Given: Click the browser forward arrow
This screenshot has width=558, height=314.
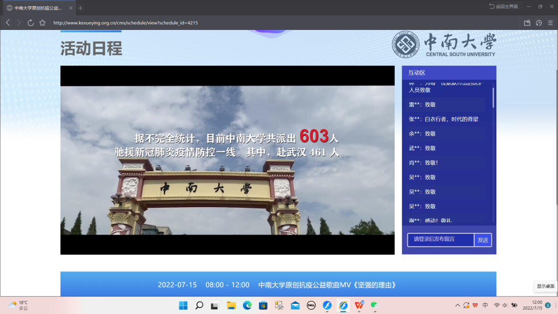Looking at the screenshot, I should (19, 23).
